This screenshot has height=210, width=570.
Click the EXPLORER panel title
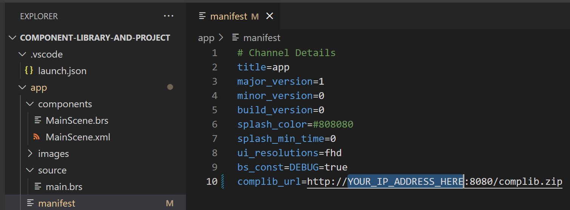[39, 16]
